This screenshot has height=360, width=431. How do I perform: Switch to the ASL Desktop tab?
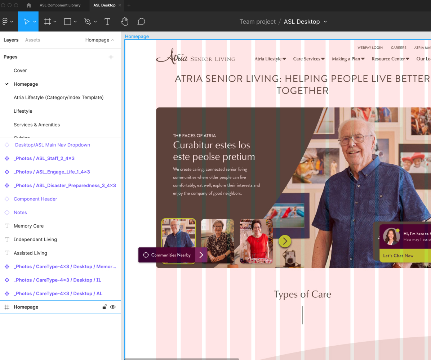(105, 5)
